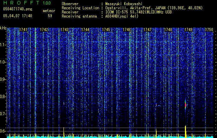Screen dimensions: 217x138
Task: Click the 1741 time marker
Action: pyautogui.click(x=23, y=30)
